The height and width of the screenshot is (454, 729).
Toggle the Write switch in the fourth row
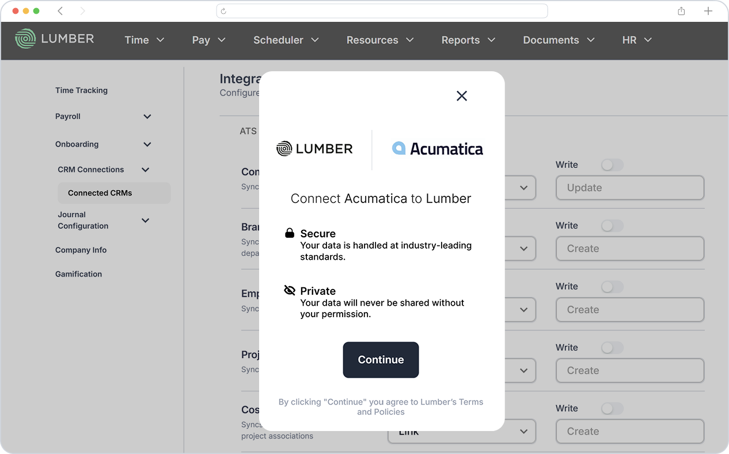(x=612, y=348)
